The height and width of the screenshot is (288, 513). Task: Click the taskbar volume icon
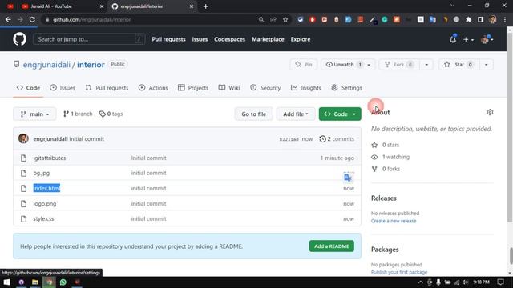[465, 282]
